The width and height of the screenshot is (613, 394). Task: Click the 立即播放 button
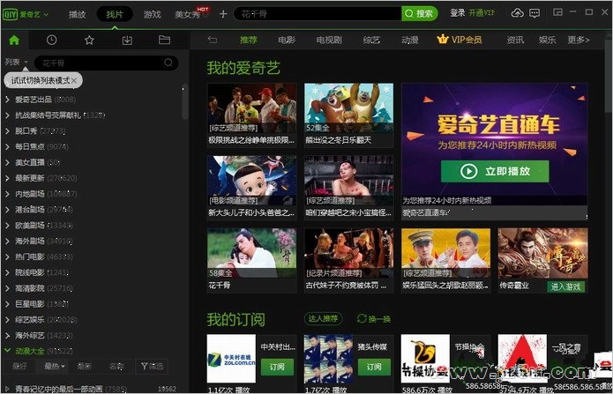pyautogui.click(x=495, y=171)
